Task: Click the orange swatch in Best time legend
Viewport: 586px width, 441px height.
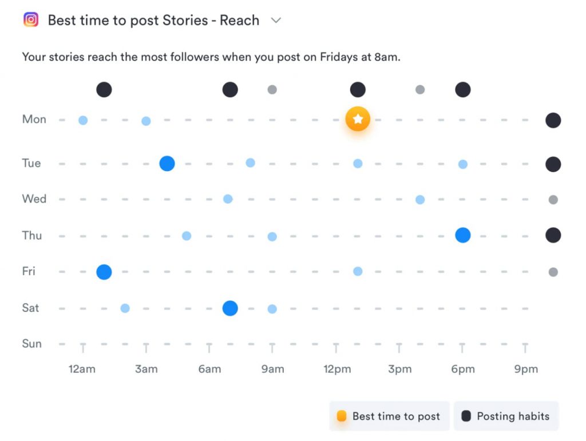Action: (x=342, y=416)
